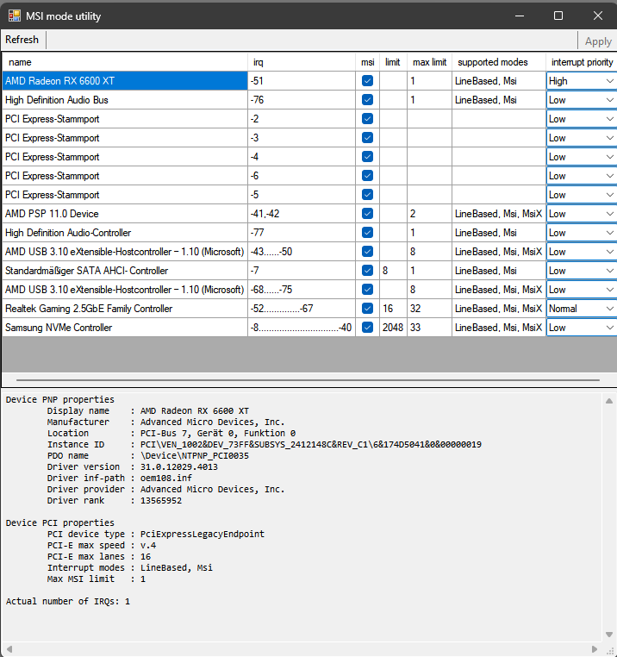Open priority dropdown for PCI Express-Stammport irq -3
617x657 pixels.
(x=582, y=138)
